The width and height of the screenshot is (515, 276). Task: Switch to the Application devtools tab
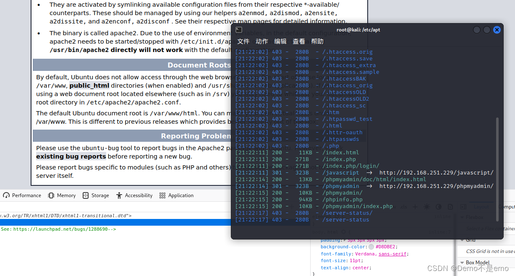tap(177, 195)
